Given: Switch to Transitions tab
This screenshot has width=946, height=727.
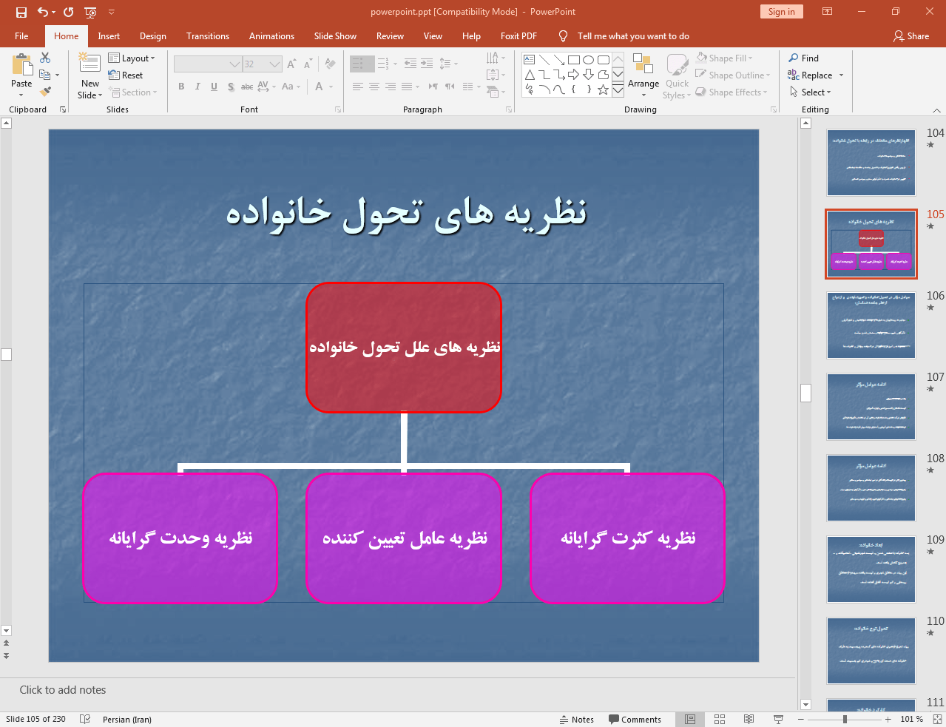Looking at the screenshot, I should [x=208, y=36].
